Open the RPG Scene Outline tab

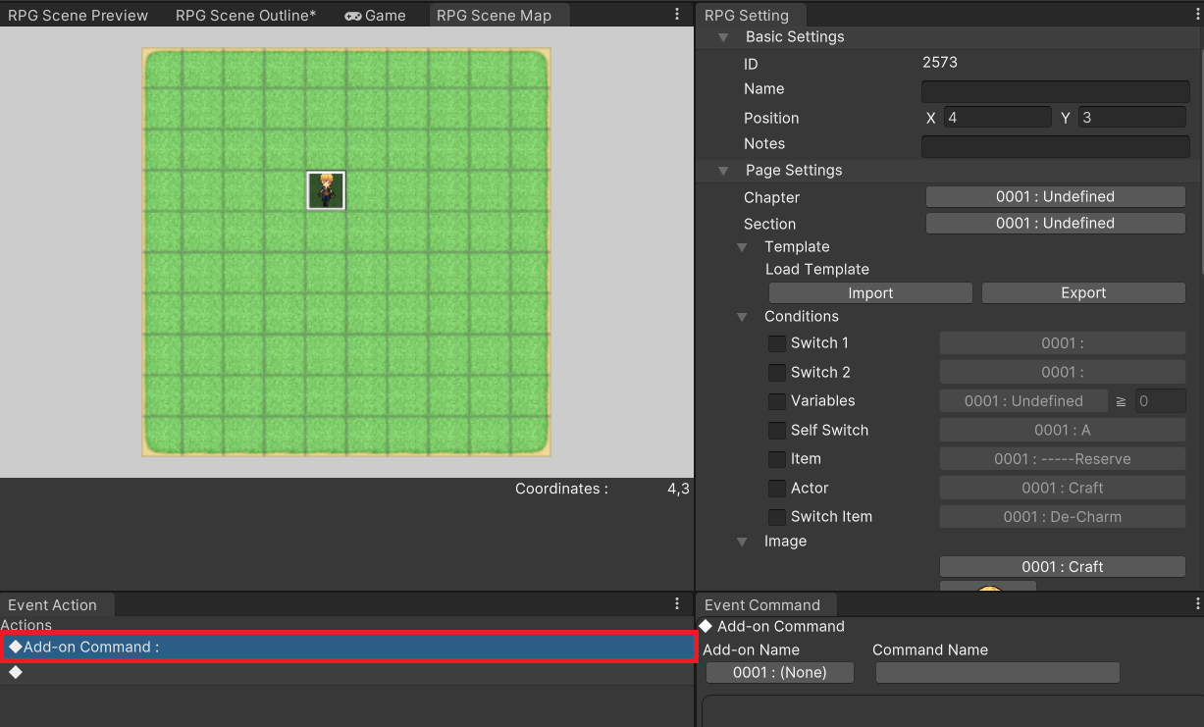click(245, 16)
